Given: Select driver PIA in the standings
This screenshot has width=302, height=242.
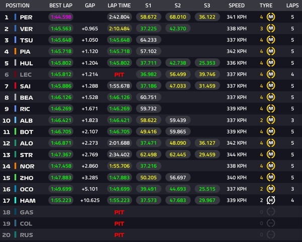Looking at the screenshot, I should coord(26,51).
